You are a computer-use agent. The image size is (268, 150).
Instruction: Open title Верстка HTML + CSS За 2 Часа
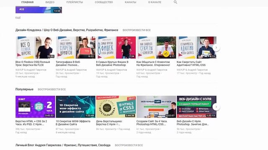(x=31, y=123)
